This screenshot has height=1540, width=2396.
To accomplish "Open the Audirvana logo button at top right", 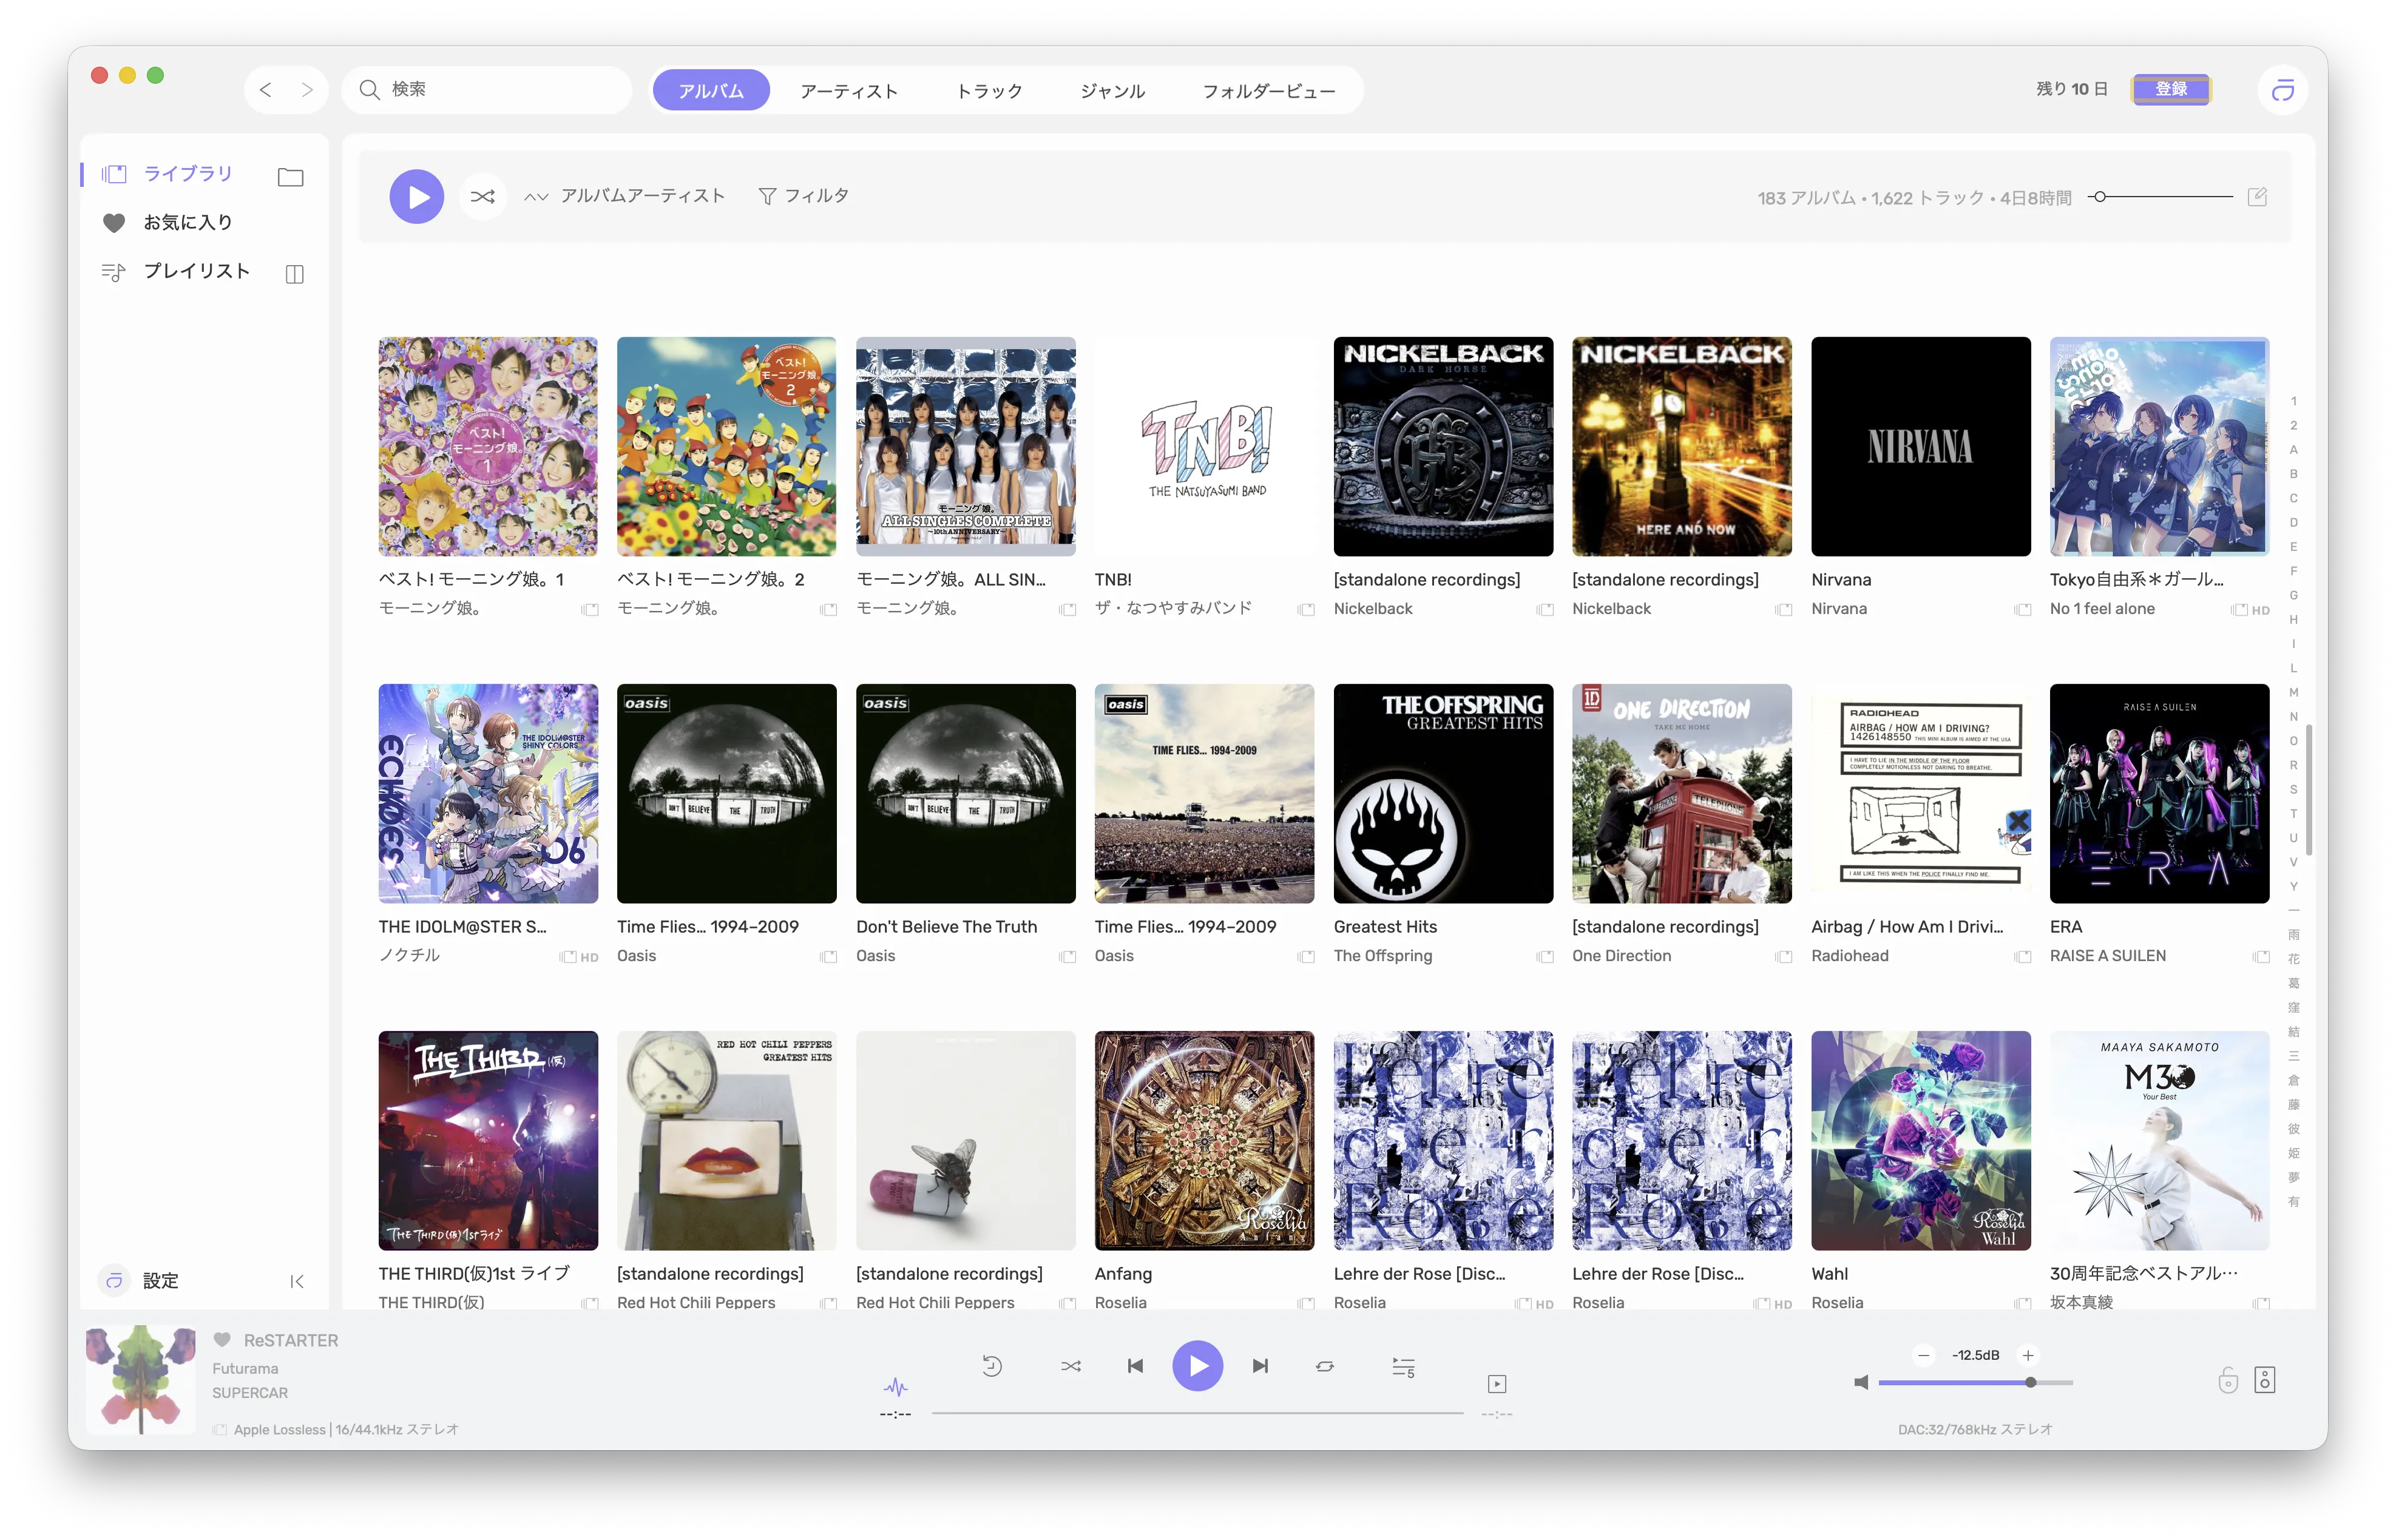I will click(2283, 91).
